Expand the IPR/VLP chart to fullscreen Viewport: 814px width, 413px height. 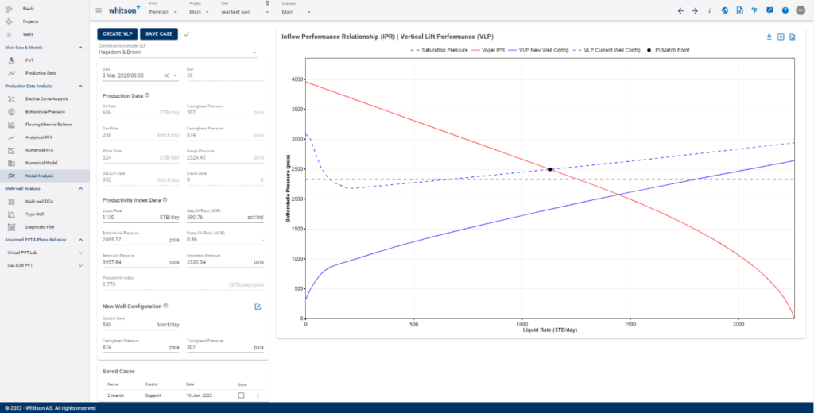[x=781, y=37]
